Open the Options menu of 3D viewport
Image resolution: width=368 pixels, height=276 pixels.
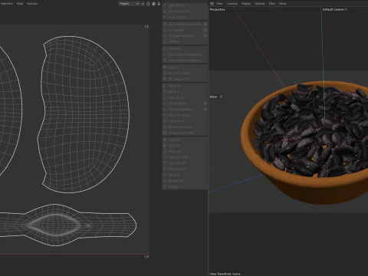[260, 4]
